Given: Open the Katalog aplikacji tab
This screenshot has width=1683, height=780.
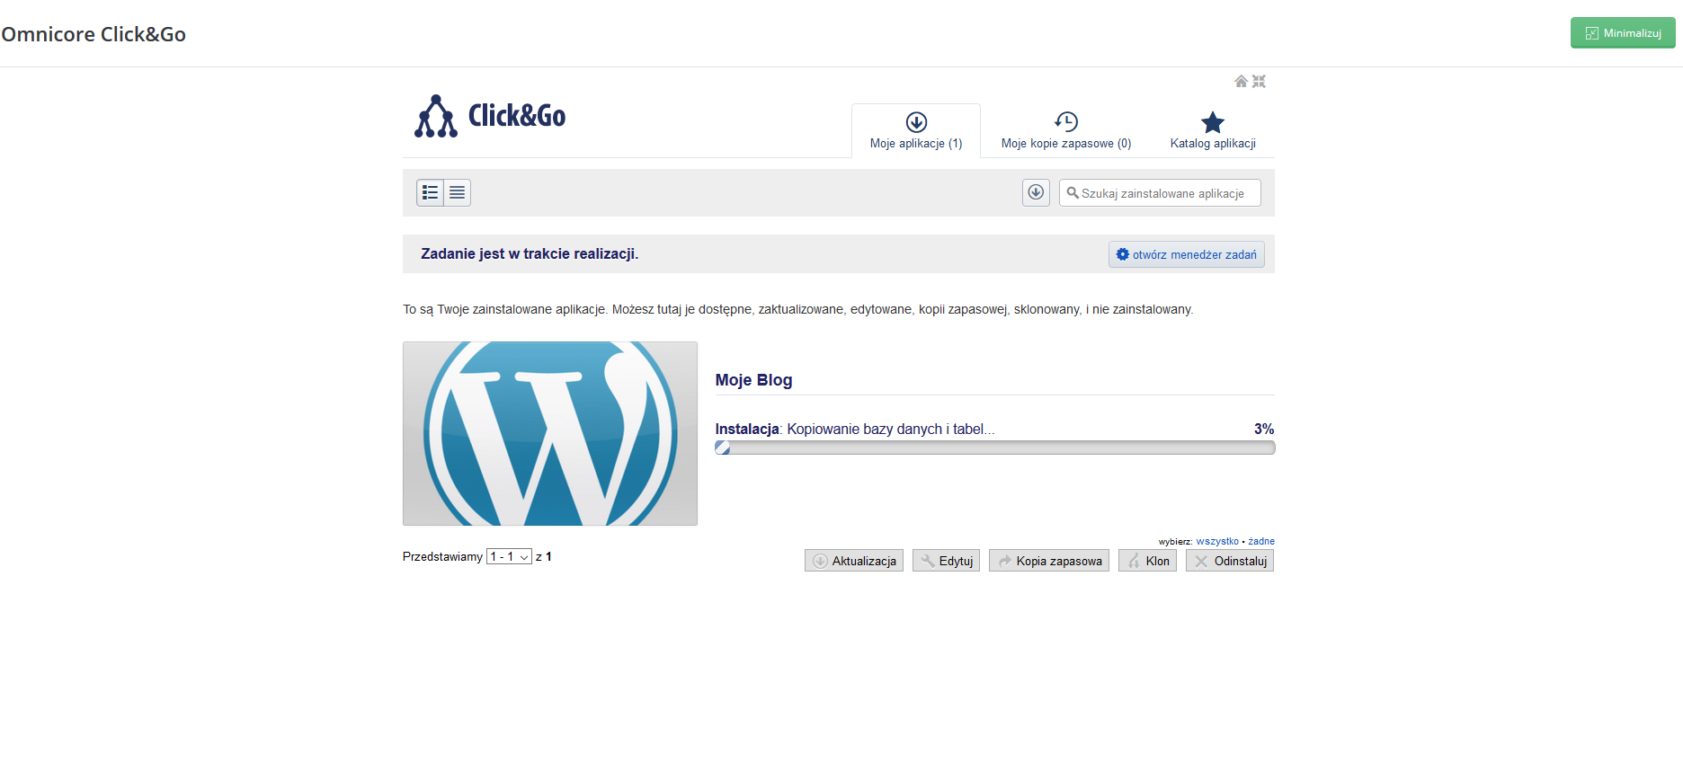Looking at the screenshot, I should (x=1212, y=131).
